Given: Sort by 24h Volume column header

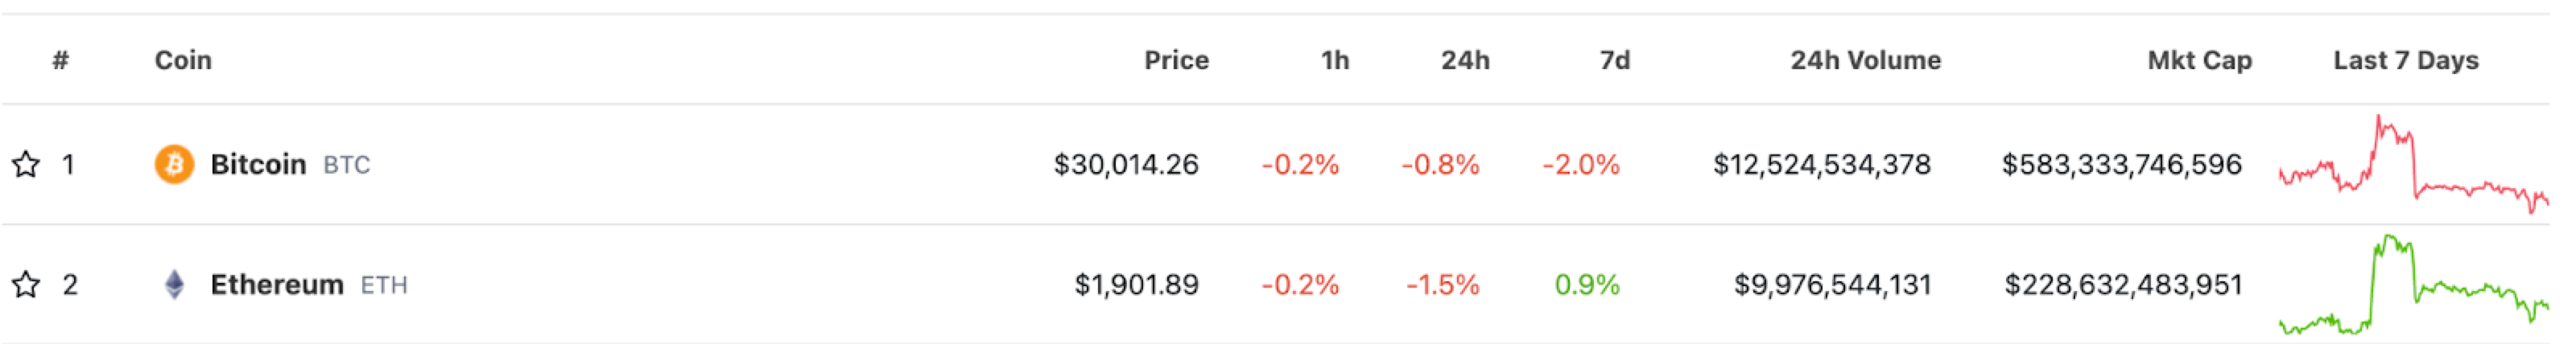Looking at the screenshot, I should point(1864,61).
